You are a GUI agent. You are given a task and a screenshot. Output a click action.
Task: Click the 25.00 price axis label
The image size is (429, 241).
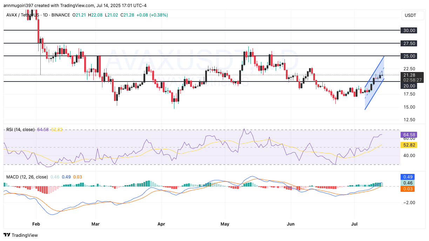[409, 56]
